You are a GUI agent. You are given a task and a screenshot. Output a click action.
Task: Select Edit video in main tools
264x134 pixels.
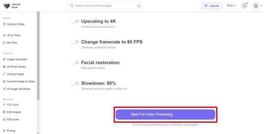point(13,105)
